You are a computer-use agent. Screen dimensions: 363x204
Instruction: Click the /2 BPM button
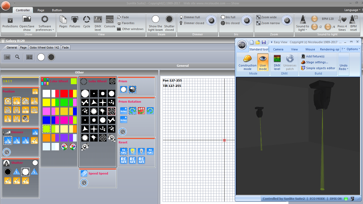314,27
